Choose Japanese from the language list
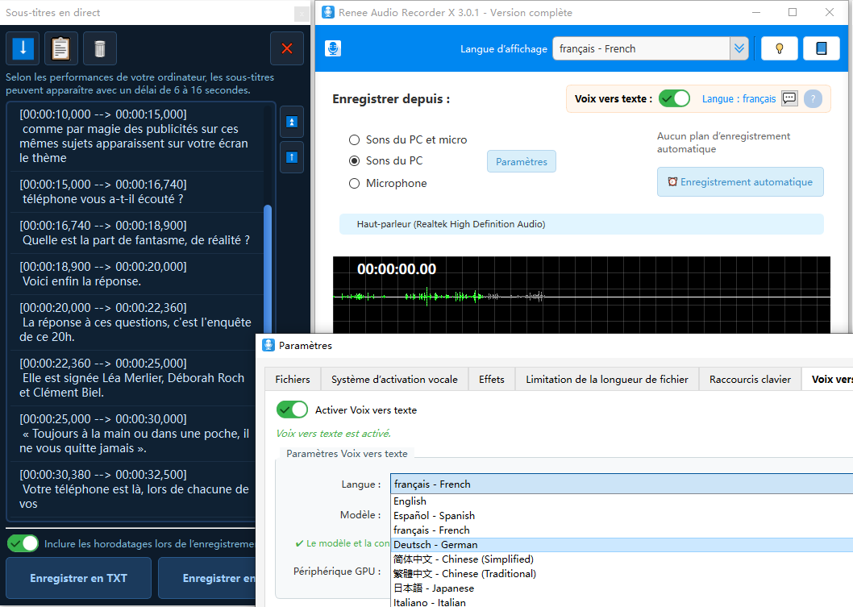This screenshot has height=607, width=853. coord(622,588)
